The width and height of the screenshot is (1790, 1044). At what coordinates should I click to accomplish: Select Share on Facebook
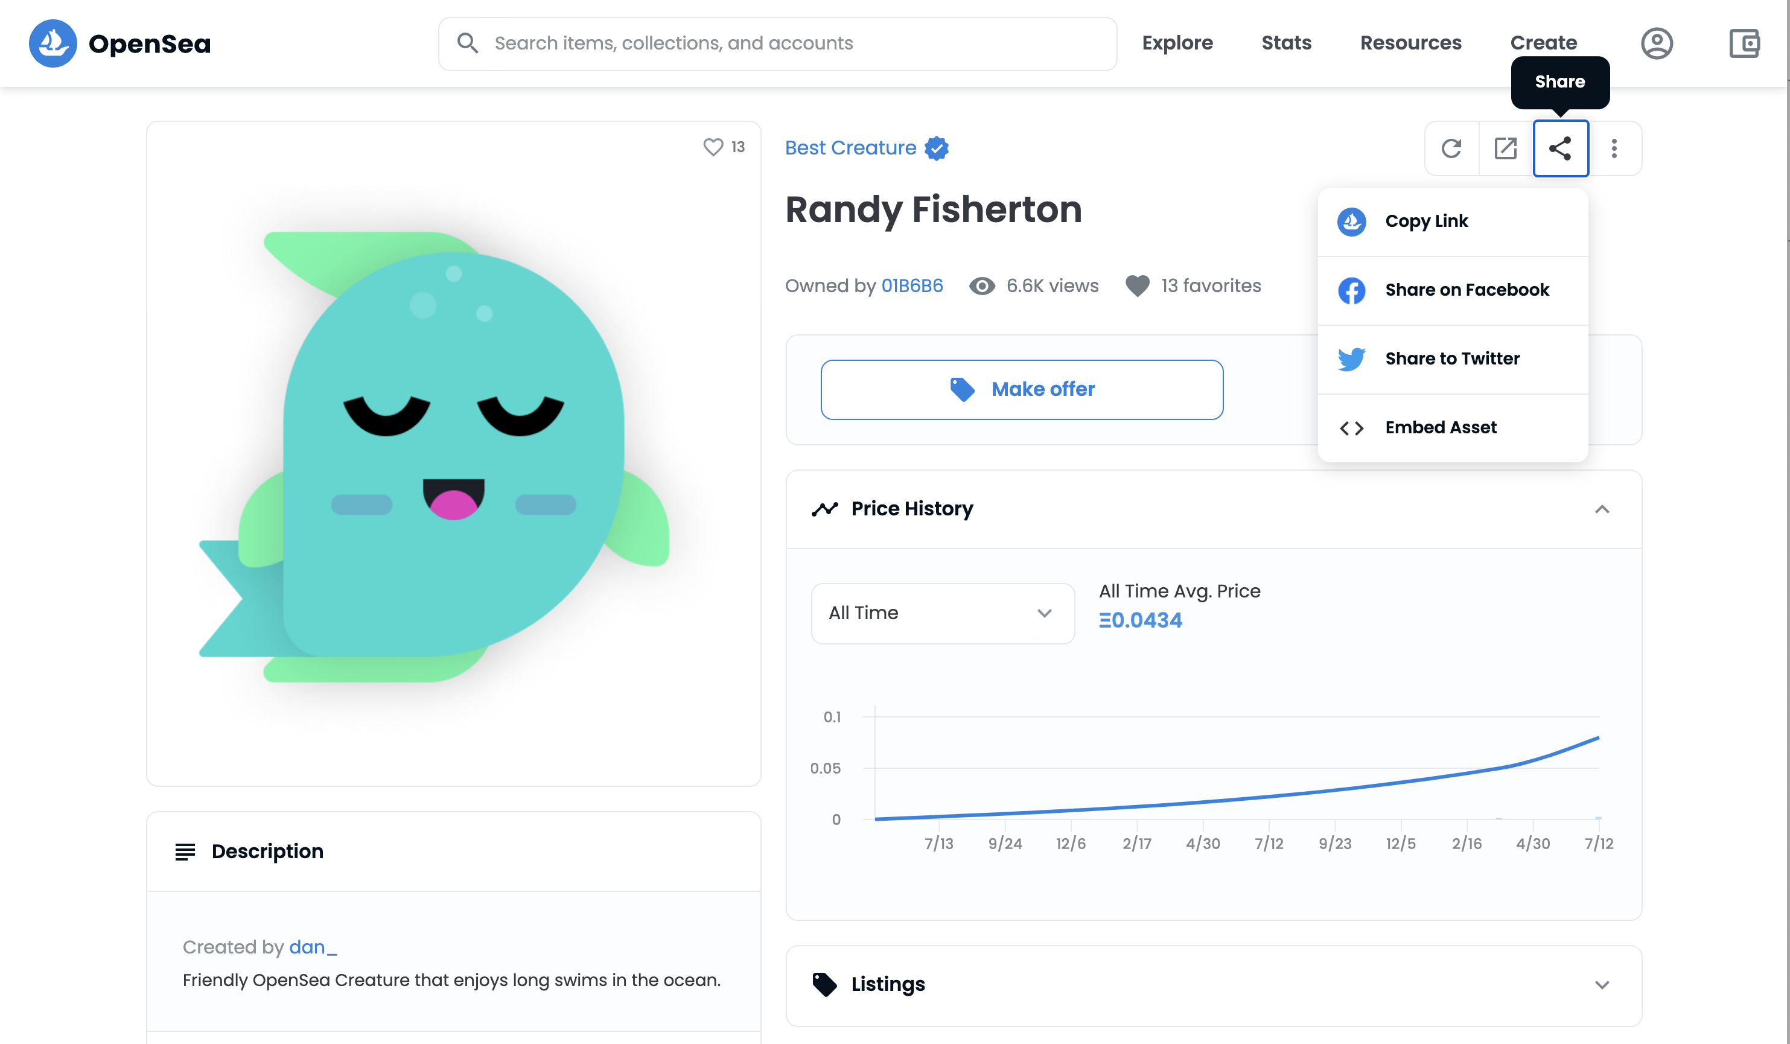pos(1467,290)
